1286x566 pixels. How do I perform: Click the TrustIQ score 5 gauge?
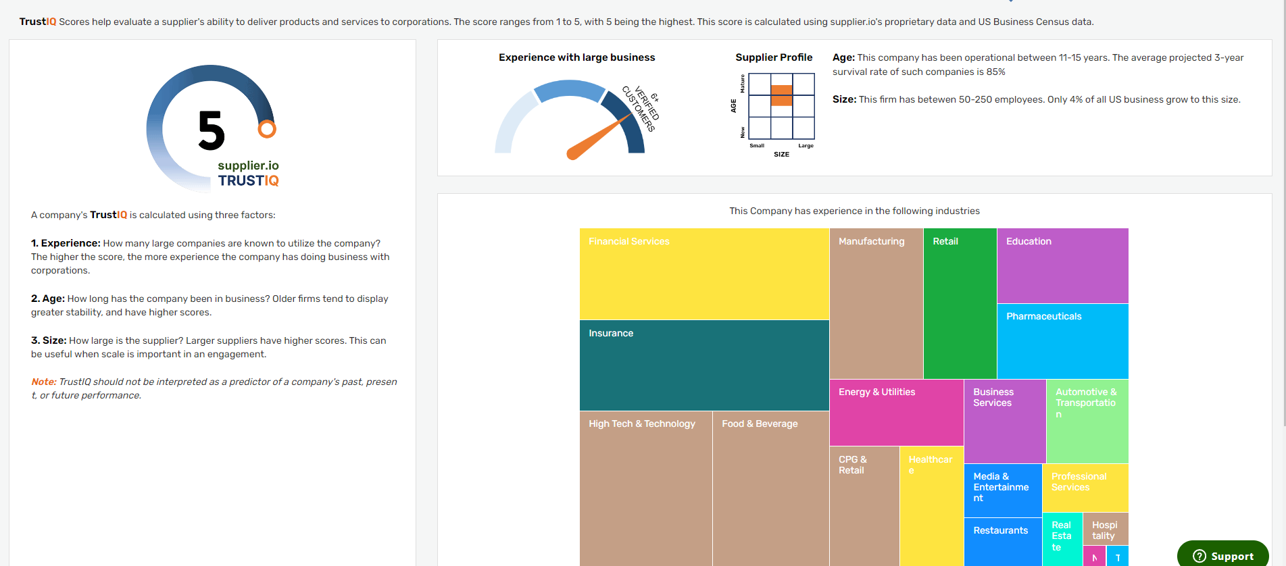[x=212, y=129]
